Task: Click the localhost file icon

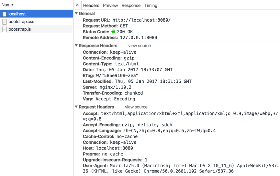Action: click(x=5, y=14)
